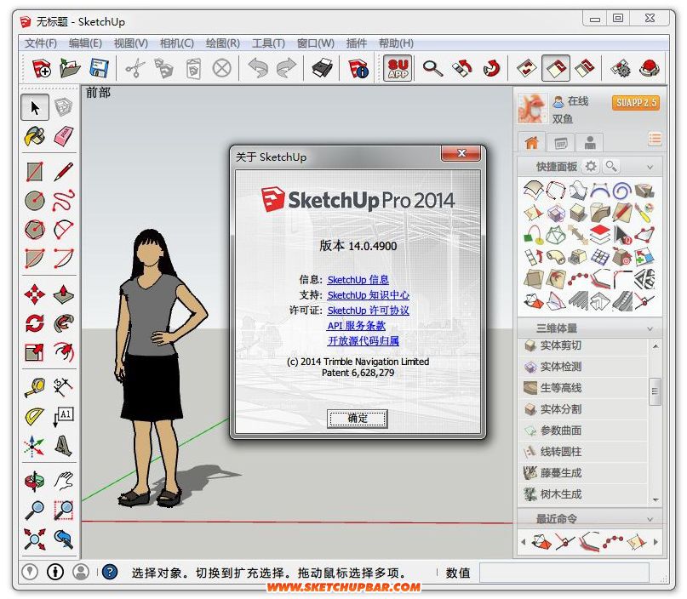
Task: Save model using floppy disk icon
Action: click(99, 68)
